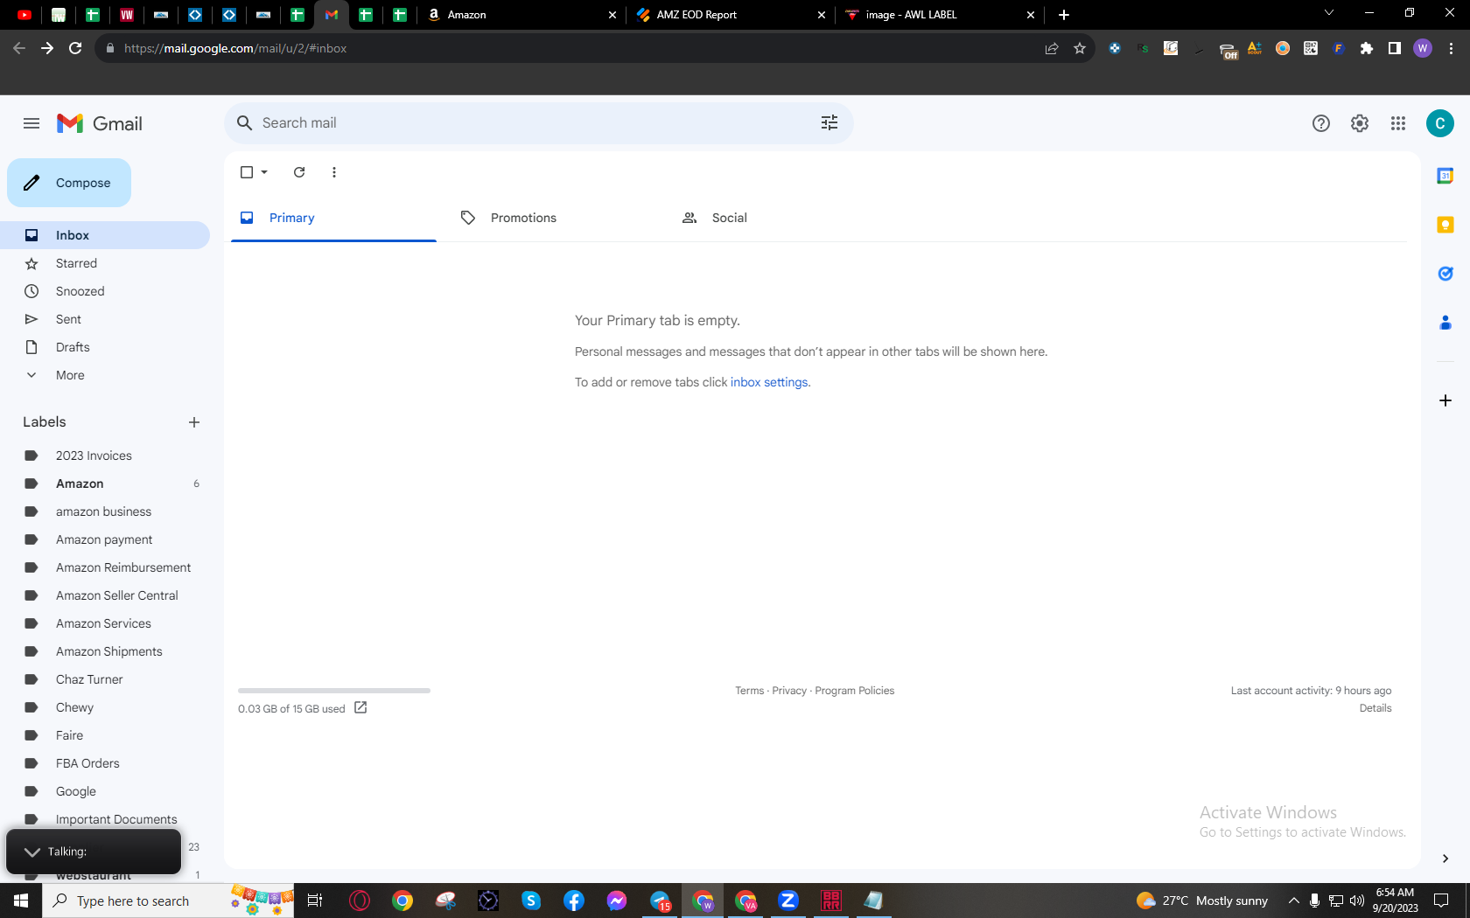Open the Amazon label

point(105,483)
